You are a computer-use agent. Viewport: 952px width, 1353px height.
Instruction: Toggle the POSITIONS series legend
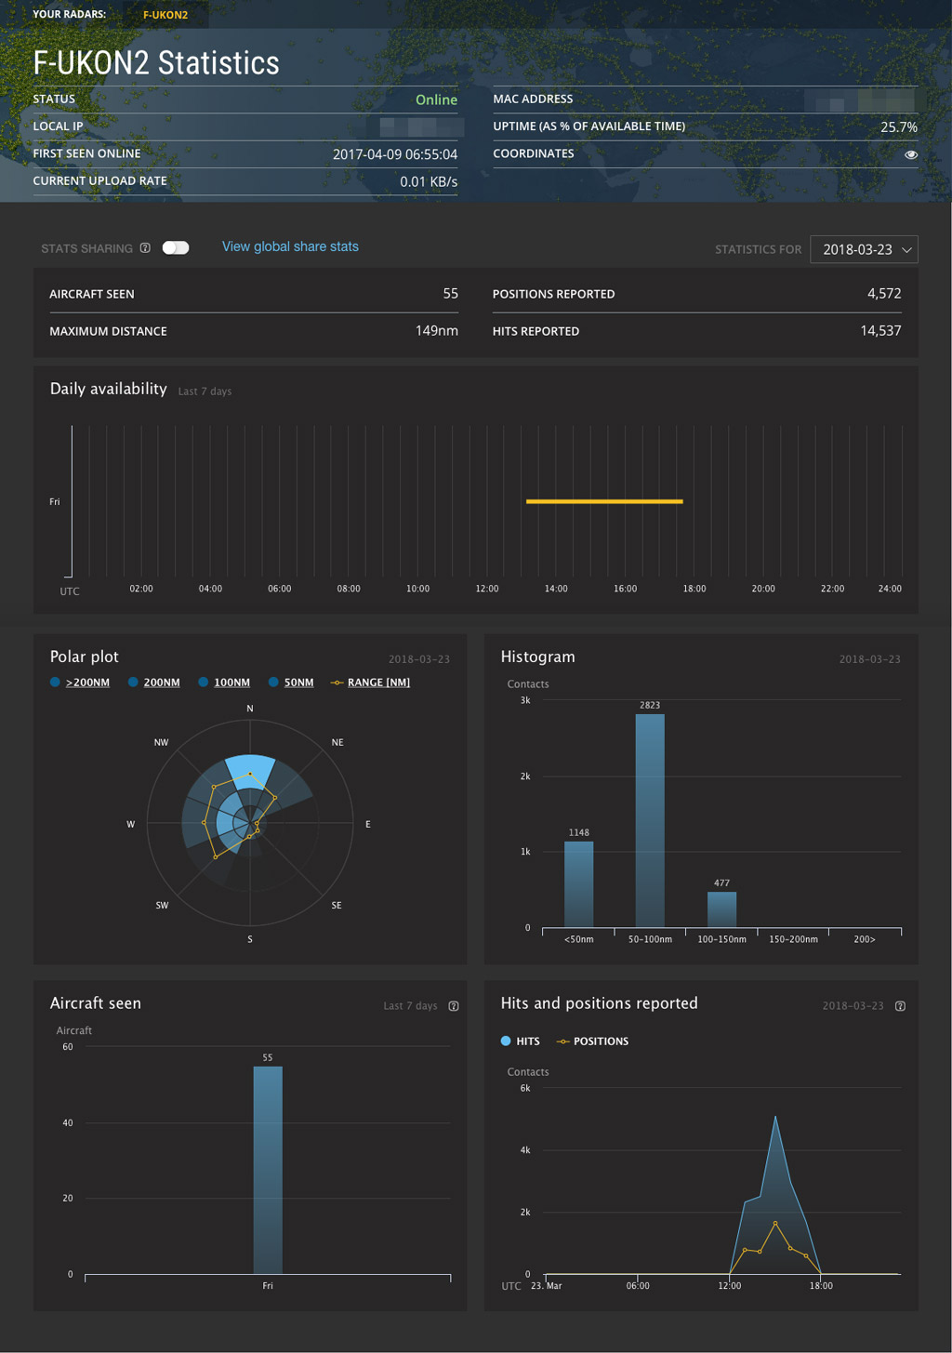coord(592,1041)
